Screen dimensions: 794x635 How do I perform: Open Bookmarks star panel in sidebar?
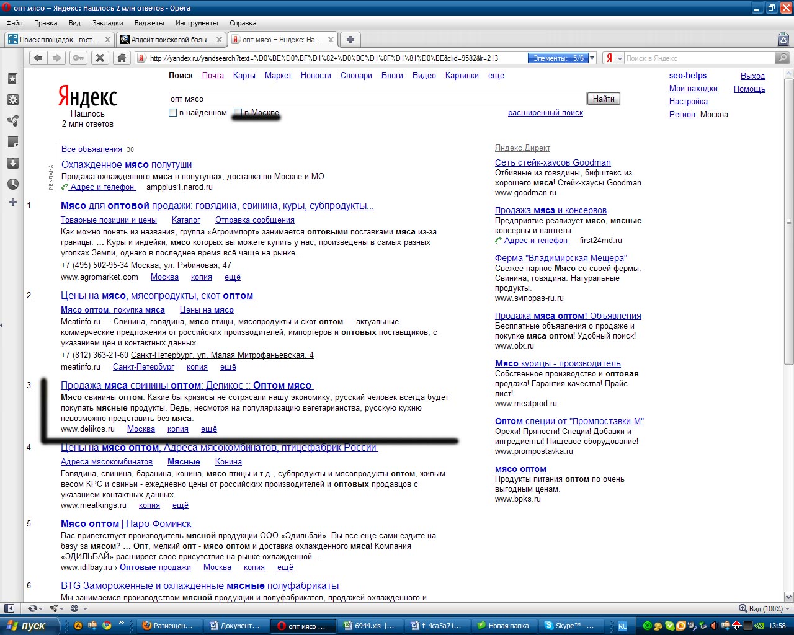[12, 79]
